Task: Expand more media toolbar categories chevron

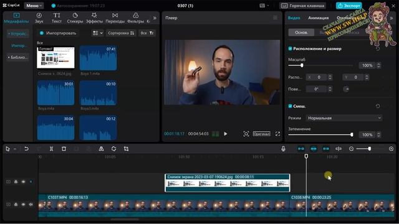Action: 155,18
